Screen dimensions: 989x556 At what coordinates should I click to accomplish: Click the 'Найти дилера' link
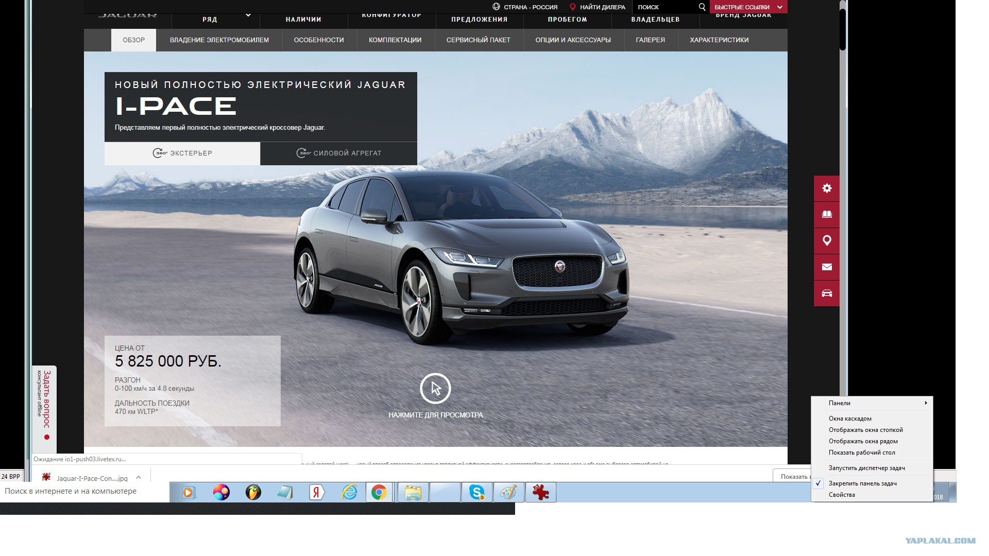(x=598, y=7)
